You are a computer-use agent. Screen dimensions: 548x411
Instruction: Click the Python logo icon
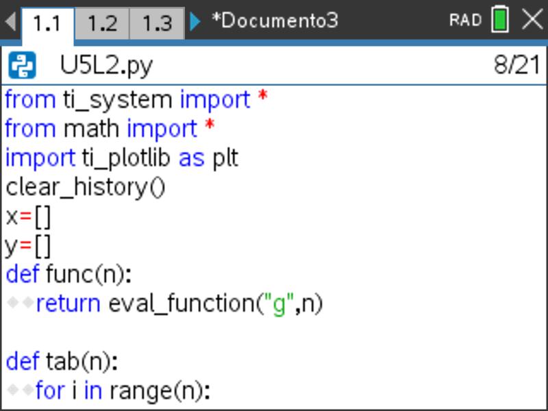pos(23,66)
